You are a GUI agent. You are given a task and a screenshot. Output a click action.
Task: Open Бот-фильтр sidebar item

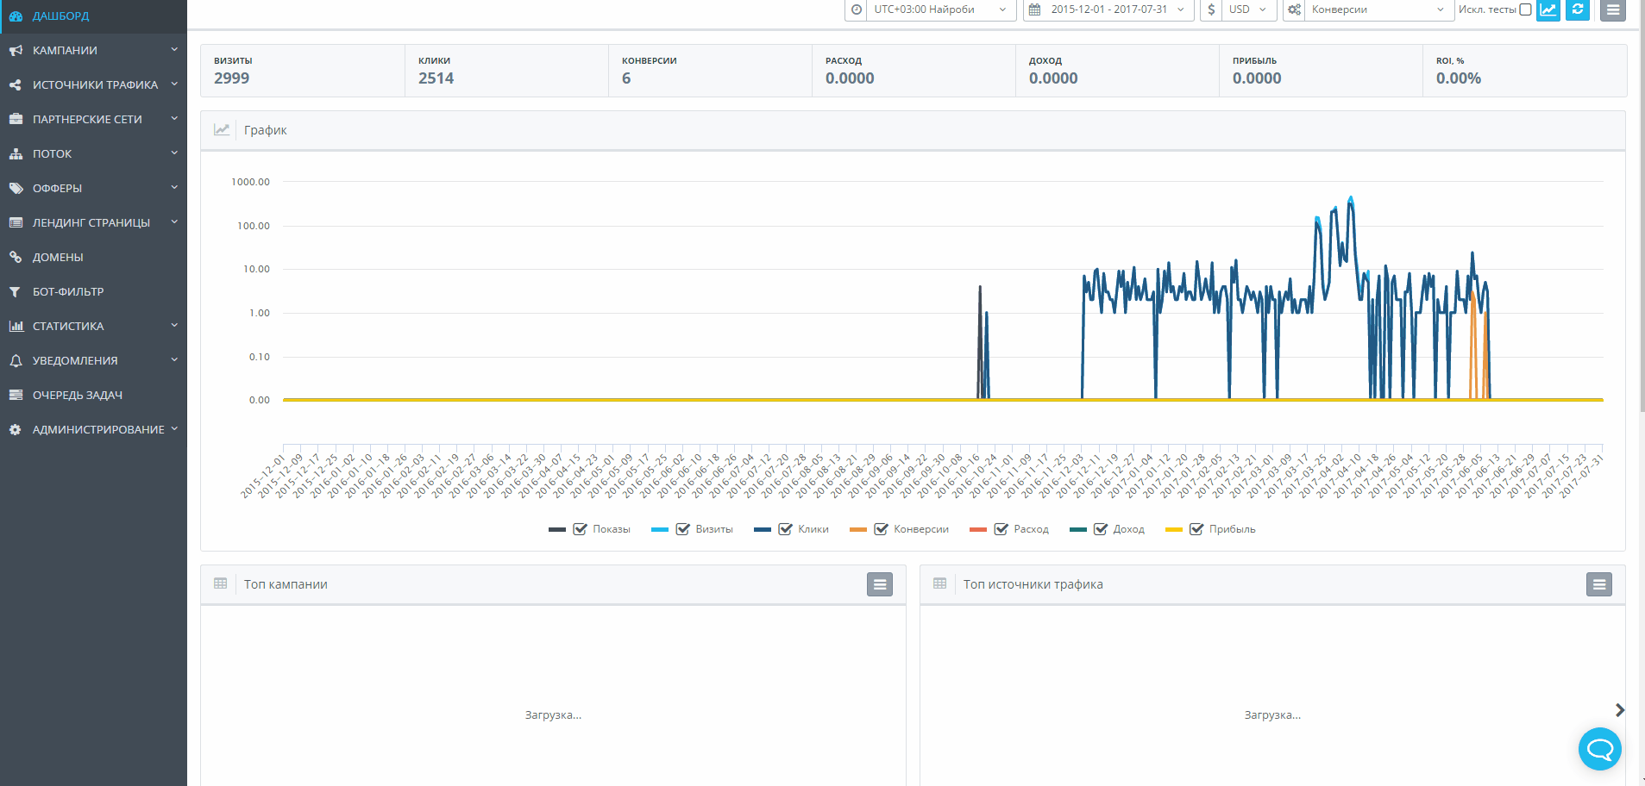coord(93,291)
